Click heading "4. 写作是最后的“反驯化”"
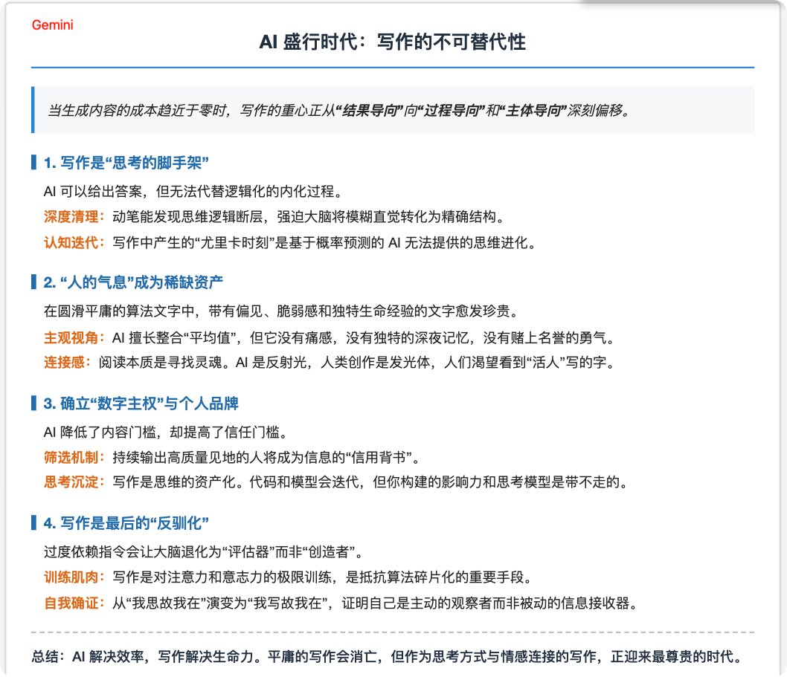Viewport: 787px width, 677px height. [126, 523]
